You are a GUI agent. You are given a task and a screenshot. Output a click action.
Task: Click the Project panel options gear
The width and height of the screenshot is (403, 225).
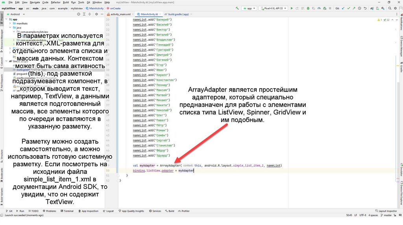[x=96, y=14]
